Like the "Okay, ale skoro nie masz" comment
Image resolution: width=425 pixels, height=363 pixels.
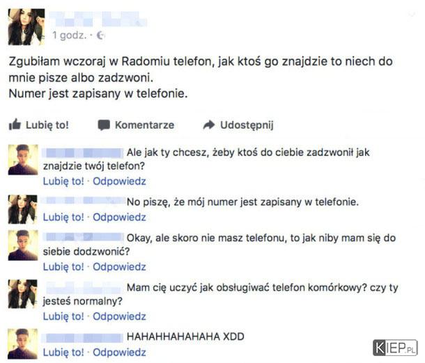63,267
